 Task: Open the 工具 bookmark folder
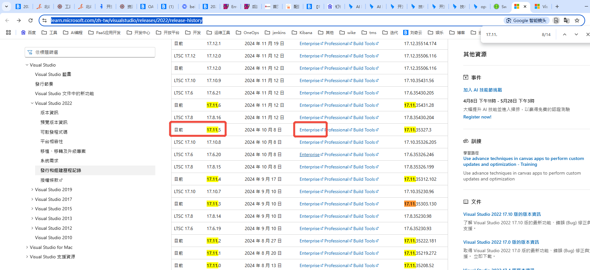coord(49,32)
